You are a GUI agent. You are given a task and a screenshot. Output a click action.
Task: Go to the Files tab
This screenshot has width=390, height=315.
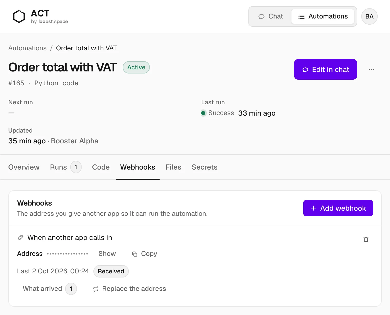(x=173, y=167)
